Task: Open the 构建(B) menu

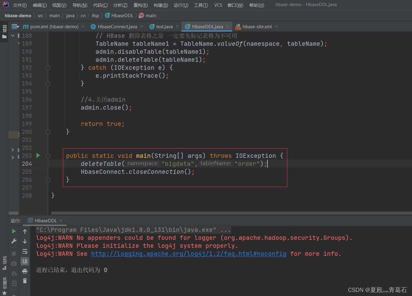Action: pos(161,5)
